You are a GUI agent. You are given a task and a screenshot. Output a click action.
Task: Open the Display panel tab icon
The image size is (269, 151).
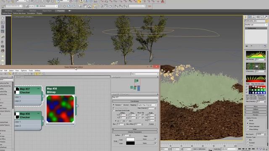pyautogui.click(x=262, y=17)
